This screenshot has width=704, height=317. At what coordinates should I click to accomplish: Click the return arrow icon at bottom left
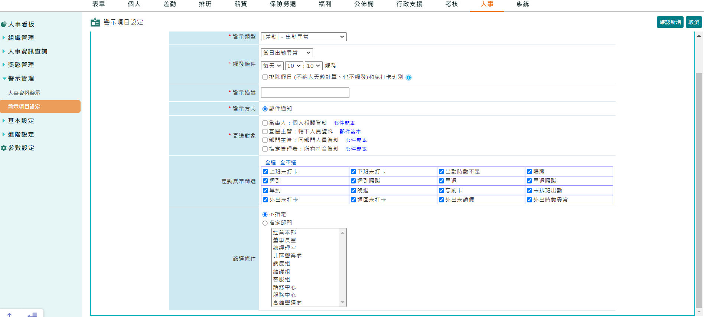pyautogui.click(x=32, y=314)
